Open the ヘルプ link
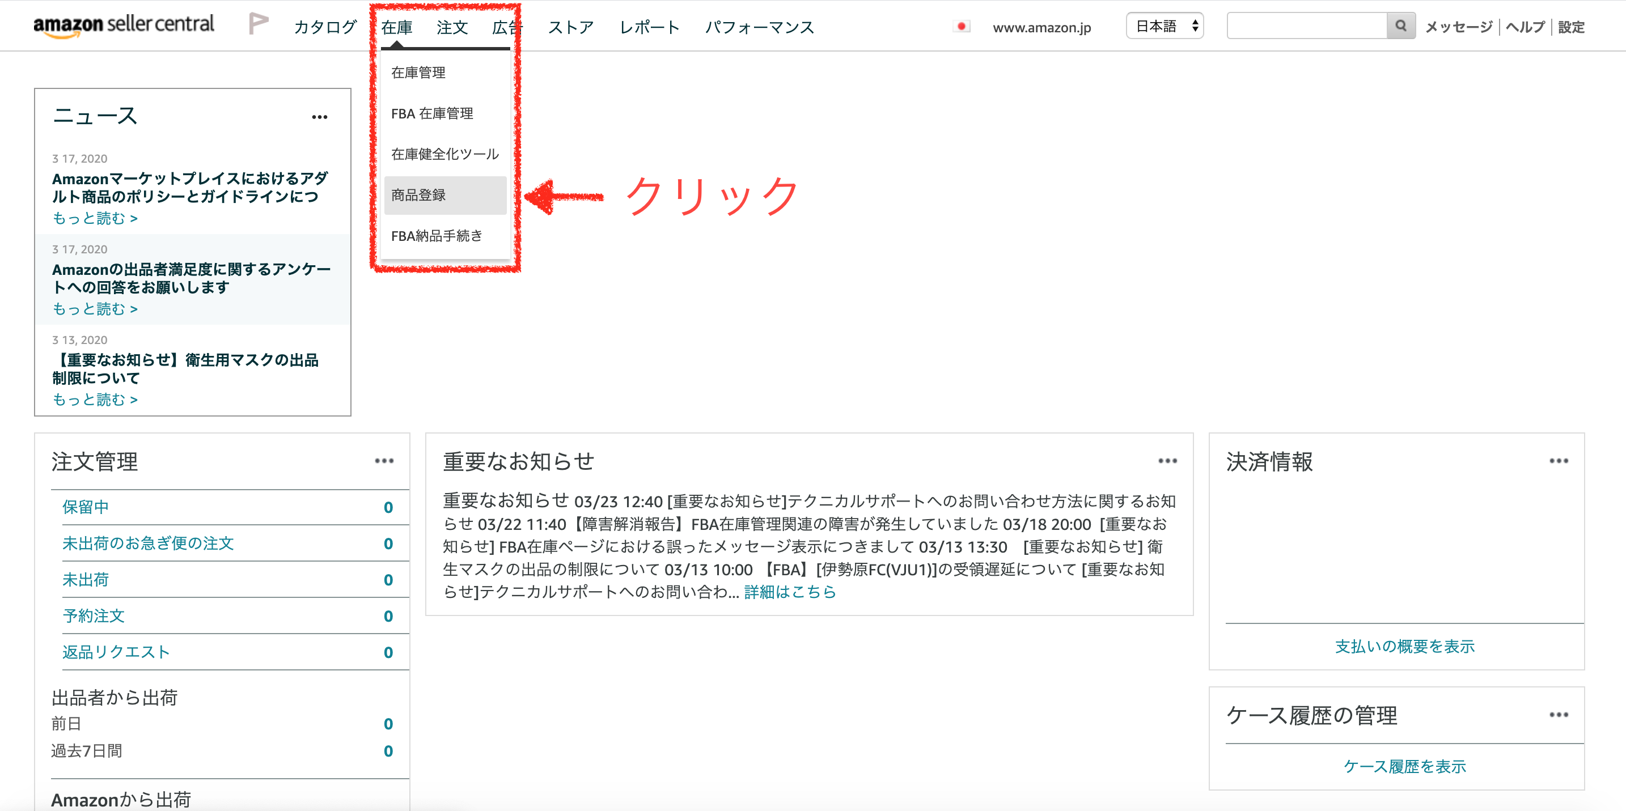Viewport: 1626px width, 811px height. pos(1525,27)
